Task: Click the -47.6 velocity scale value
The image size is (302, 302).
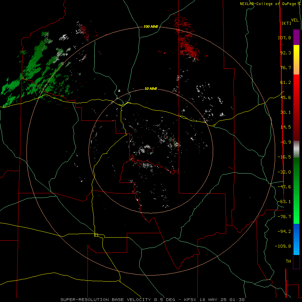Action: (284, 187)
